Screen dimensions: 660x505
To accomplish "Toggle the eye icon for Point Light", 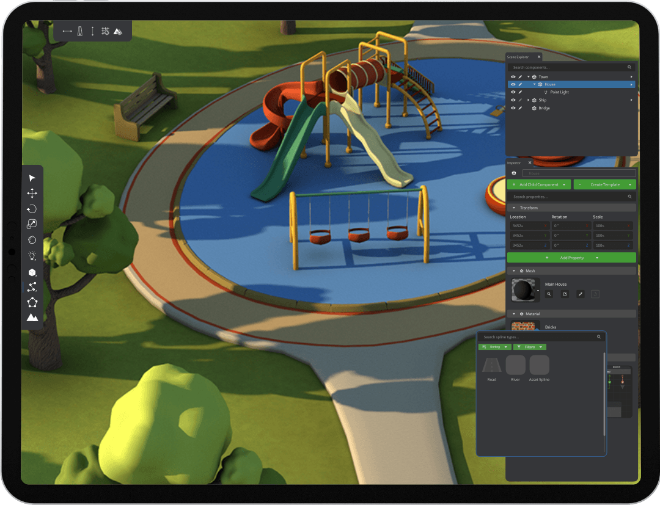I will click(x=513, y=92).
